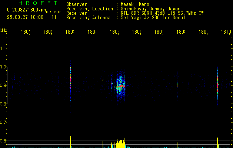Click the 1.1 frequency axis label
This screenshot has height=148, width=233.
3,48
